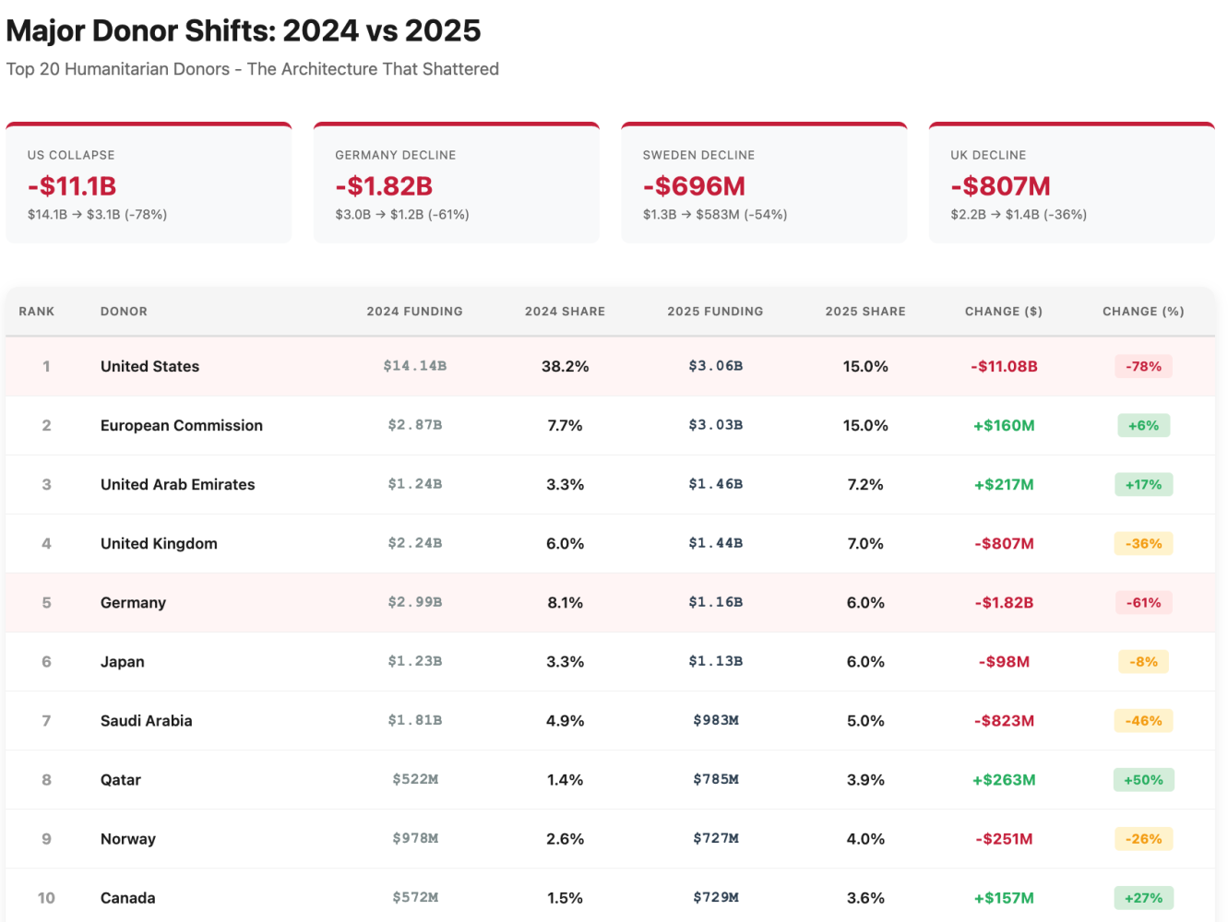Click the DONOR column header
This screenshot has width=1228, height=922.
pyautogui.click(x=124, y=312)
